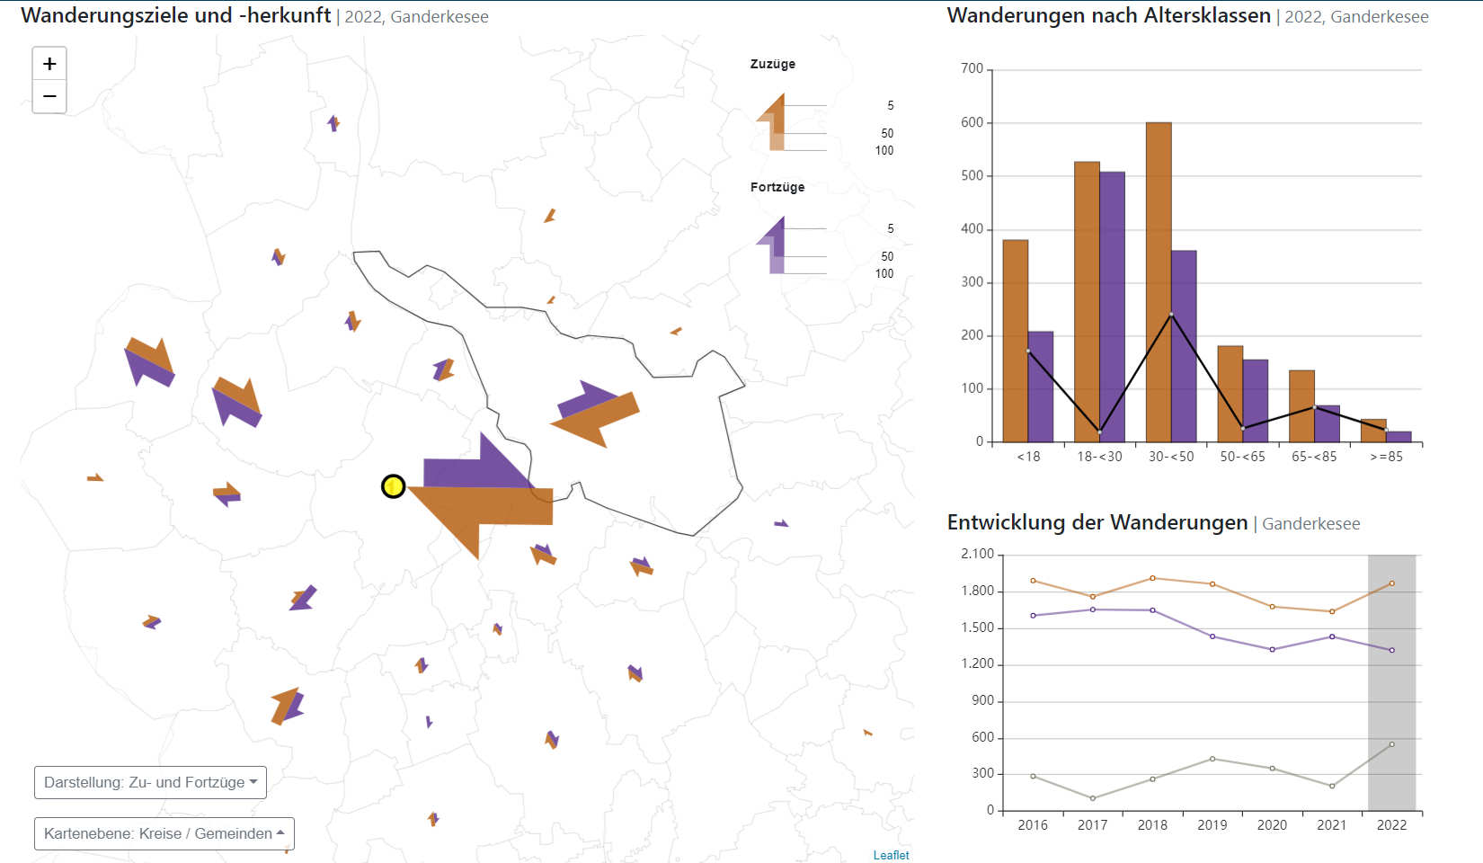Click the purple bar for age 50-<65
Screen dimensions: 1483x863
click(1255, 401)
